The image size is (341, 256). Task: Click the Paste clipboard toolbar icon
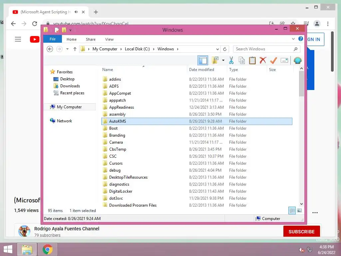point(252,61)
